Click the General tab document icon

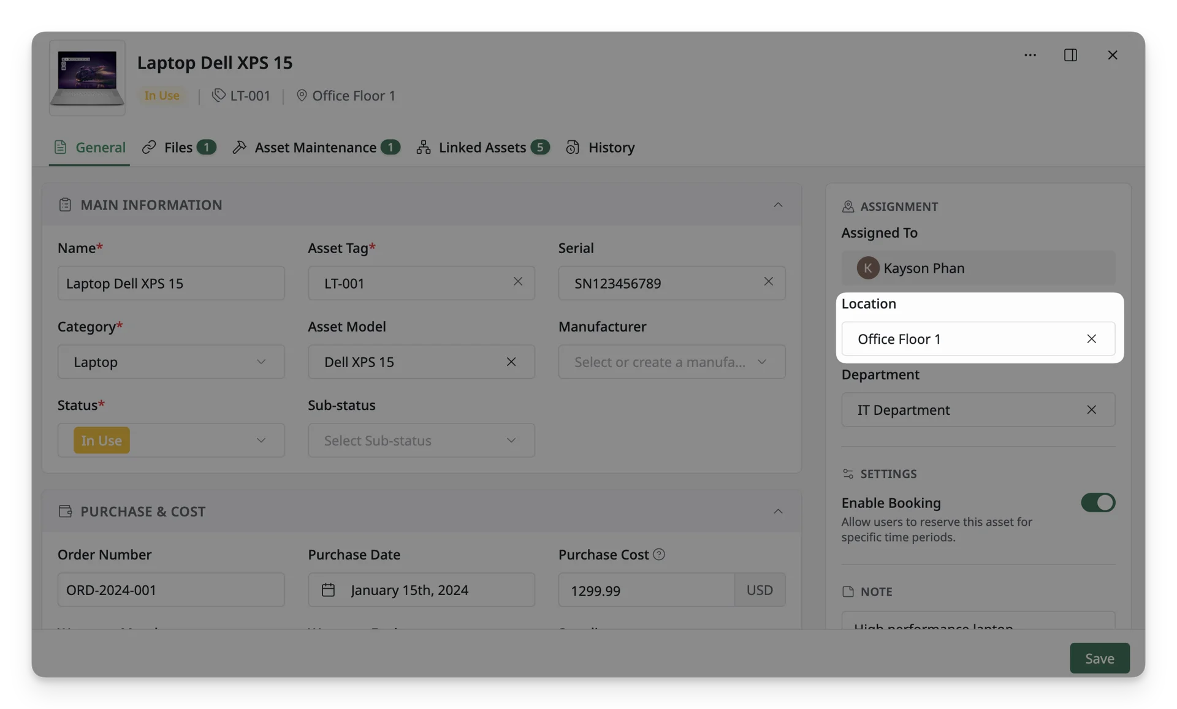tap(60, 147)
